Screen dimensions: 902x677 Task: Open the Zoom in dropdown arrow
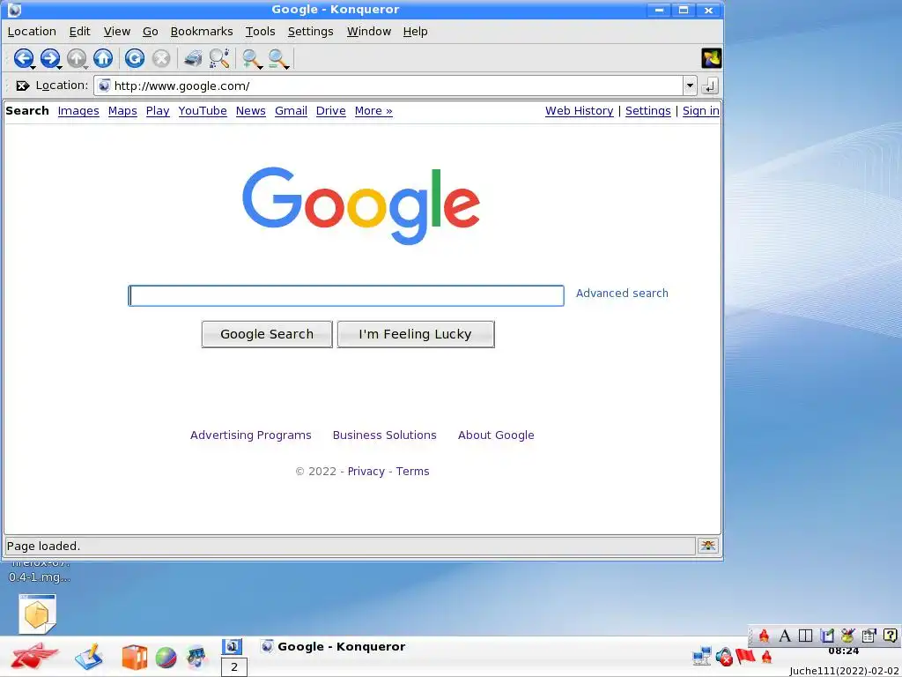click(x=261, y=67)
